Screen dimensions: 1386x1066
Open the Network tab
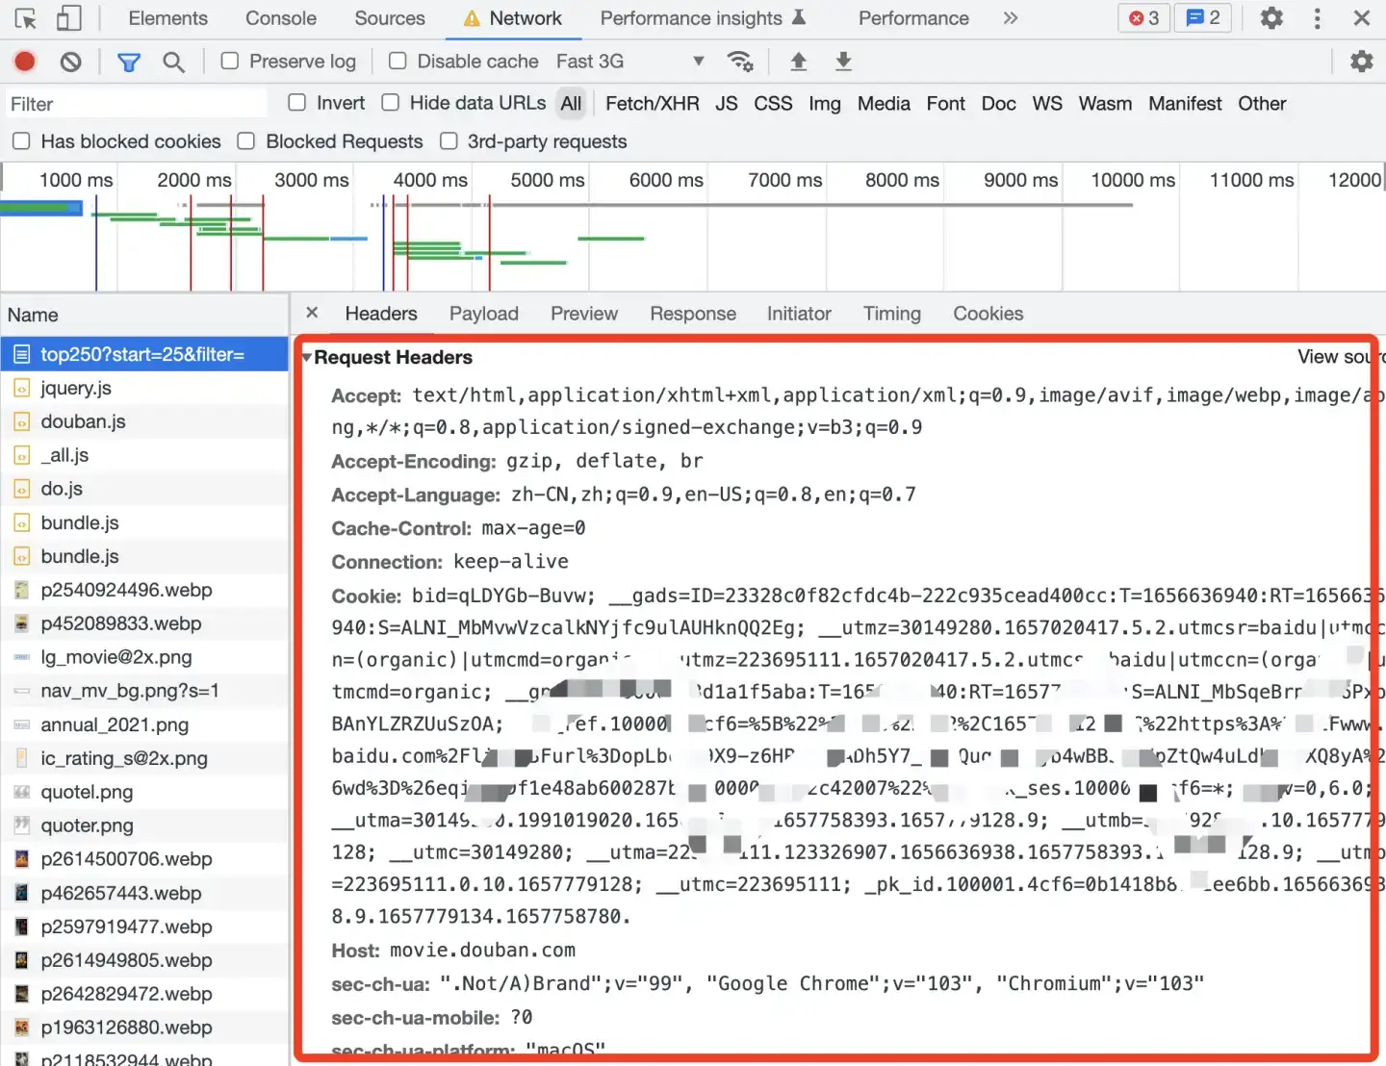tap(512, 18)
